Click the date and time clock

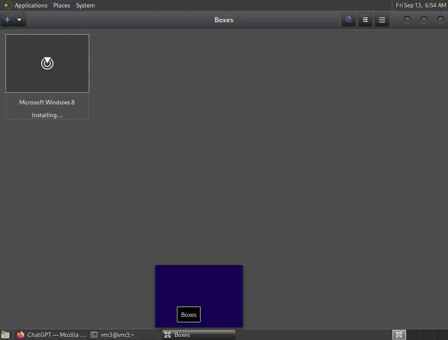420,5
